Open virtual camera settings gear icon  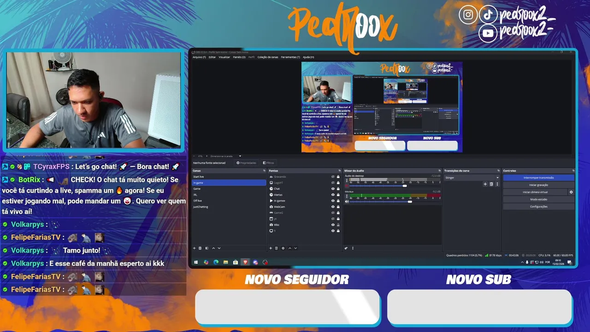coord(571,192)
